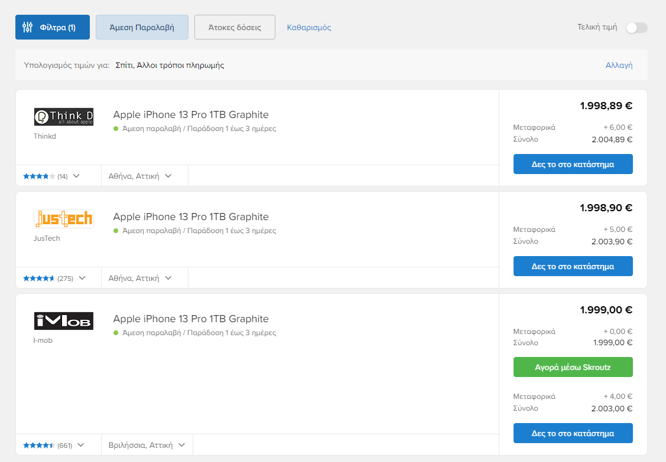The height and width of the screenshot is (462, 666).
Task: Click the + 6,00 € shipping cost
Action: pos(618,127)
